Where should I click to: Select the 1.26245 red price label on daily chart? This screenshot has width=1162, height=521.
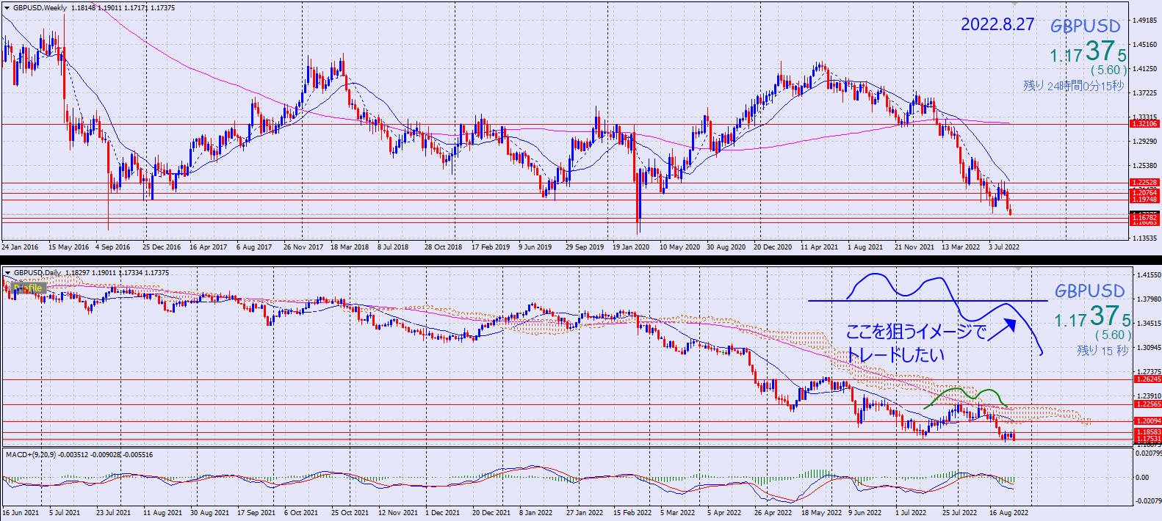(x=1149, y=379)
